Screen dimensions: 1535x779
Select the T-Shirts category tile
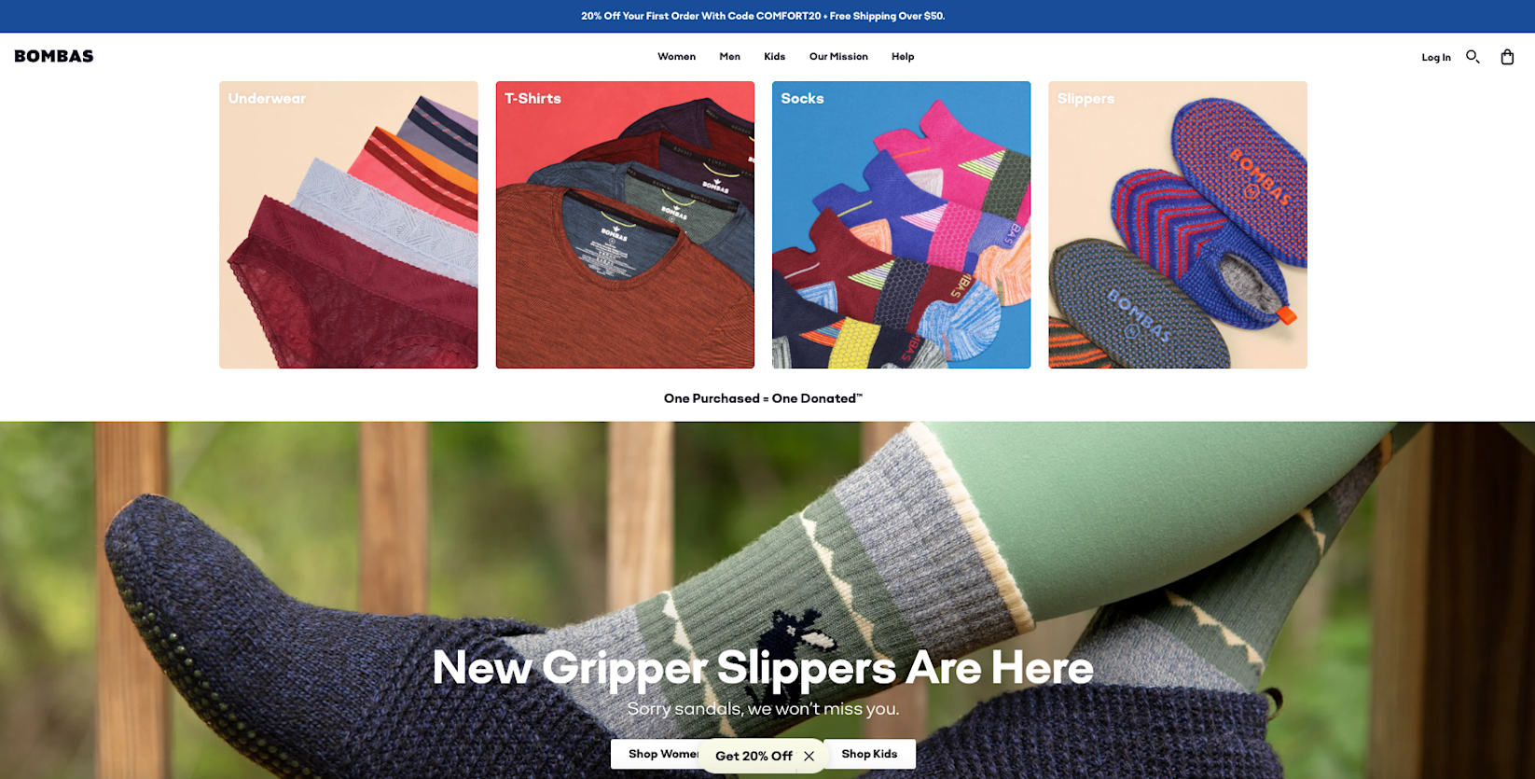[x=625, y=225]
